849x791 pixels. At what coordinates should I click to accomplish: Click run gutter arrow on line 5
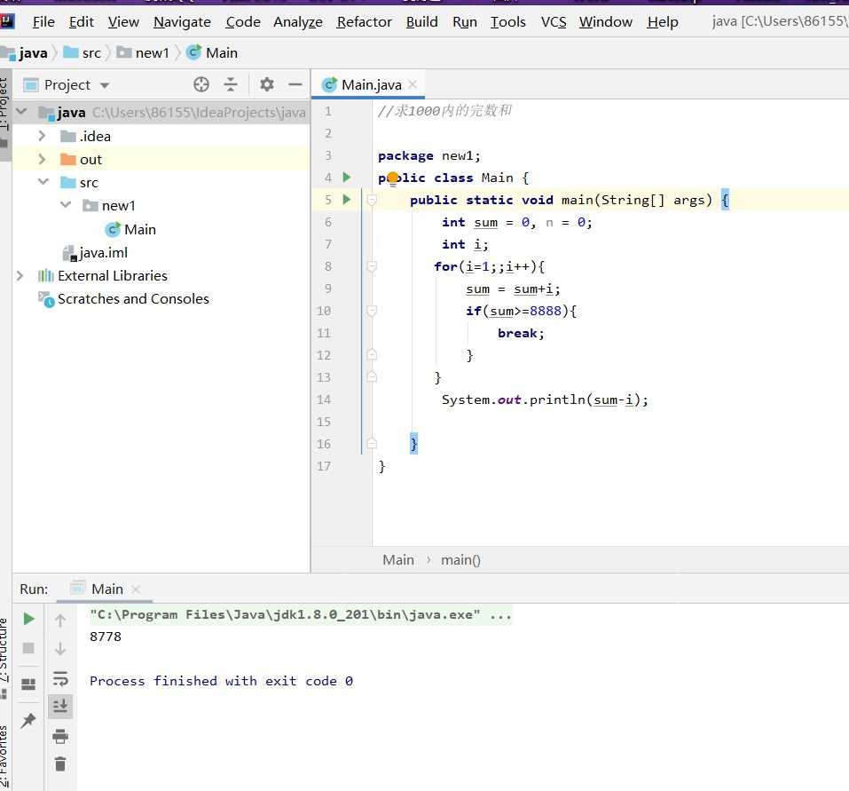[x=347, y=200]
